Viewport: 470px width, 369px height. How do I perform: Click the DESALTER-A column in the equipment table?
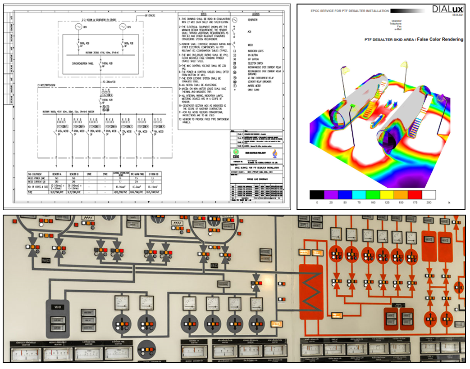[57, 183]
